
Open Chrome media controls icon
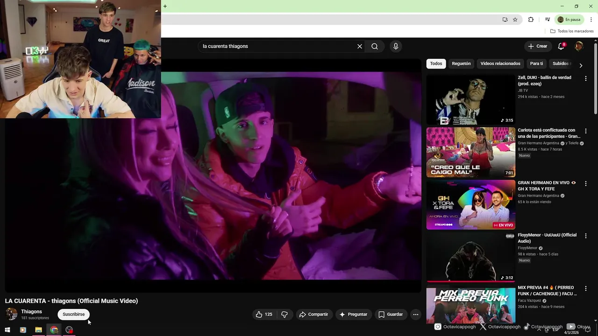point(547,20)
